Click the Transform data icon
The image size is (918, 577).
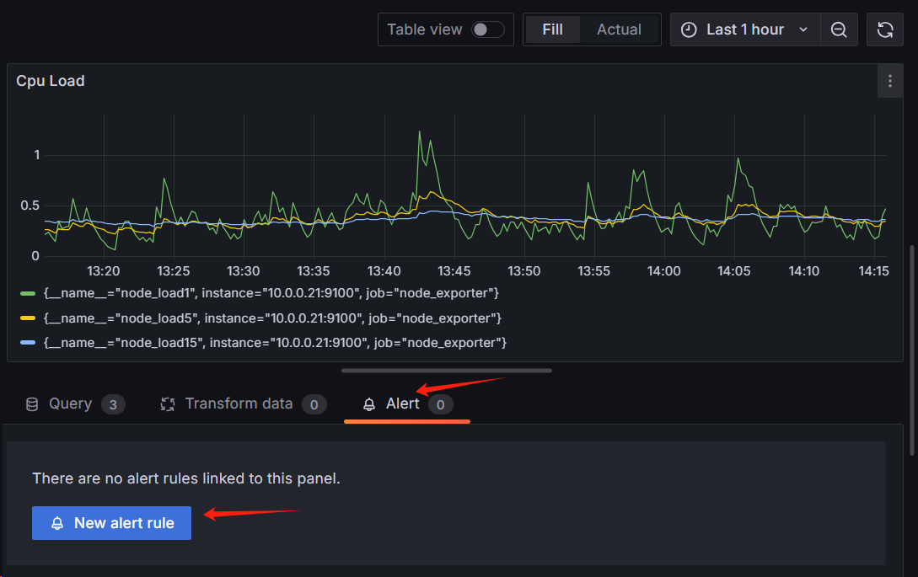168,404
